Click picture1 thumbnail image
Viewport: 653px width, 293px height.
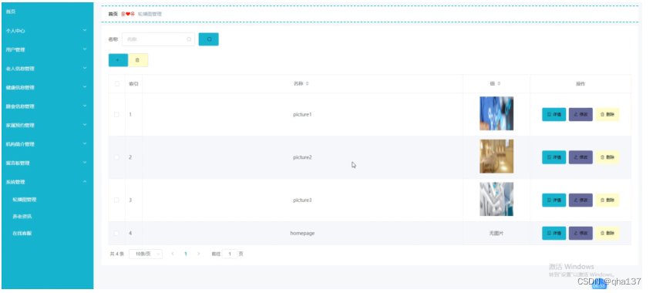(x=496, y=113)
